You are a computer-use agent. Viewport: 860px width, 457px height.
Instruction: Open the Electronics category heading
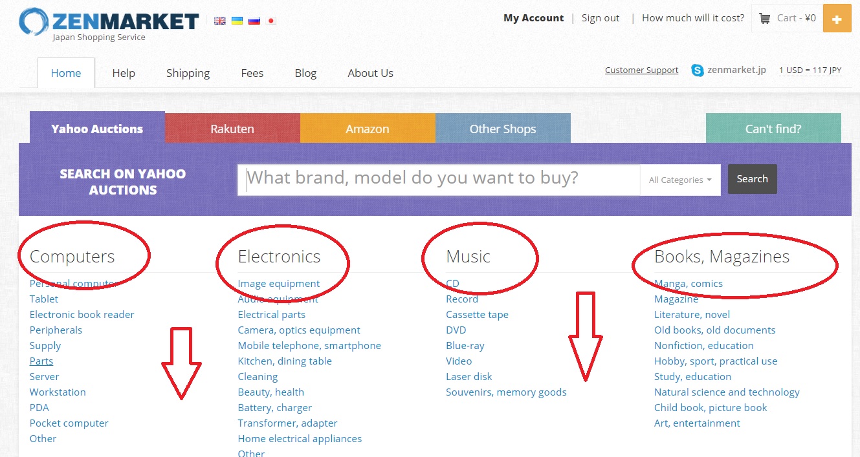point(280,257)
